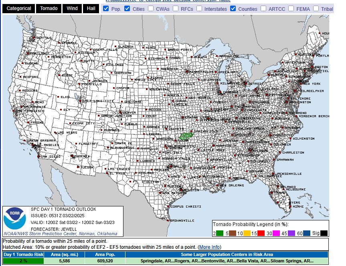
Task: Click the Las Vegas label on map
Action: click(x=67, y=132)
